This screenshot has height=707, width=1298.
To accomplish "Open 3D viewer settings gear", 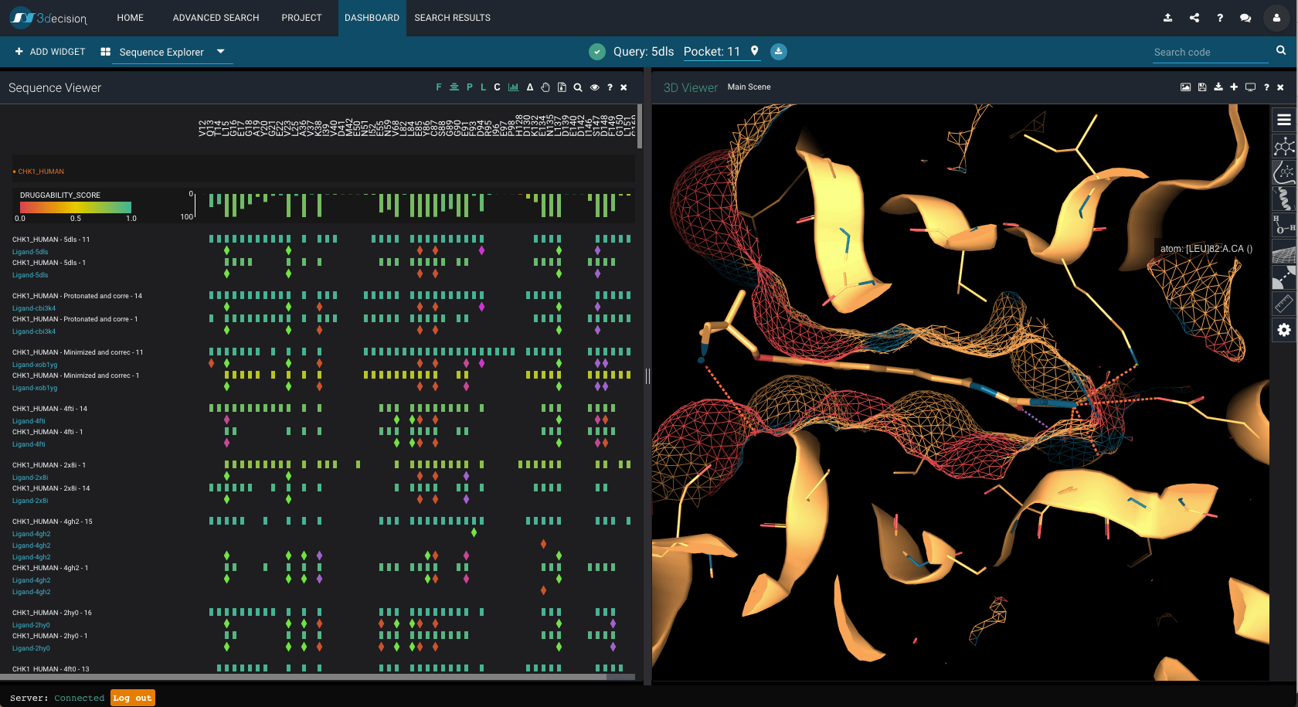I will (1283, 330).
